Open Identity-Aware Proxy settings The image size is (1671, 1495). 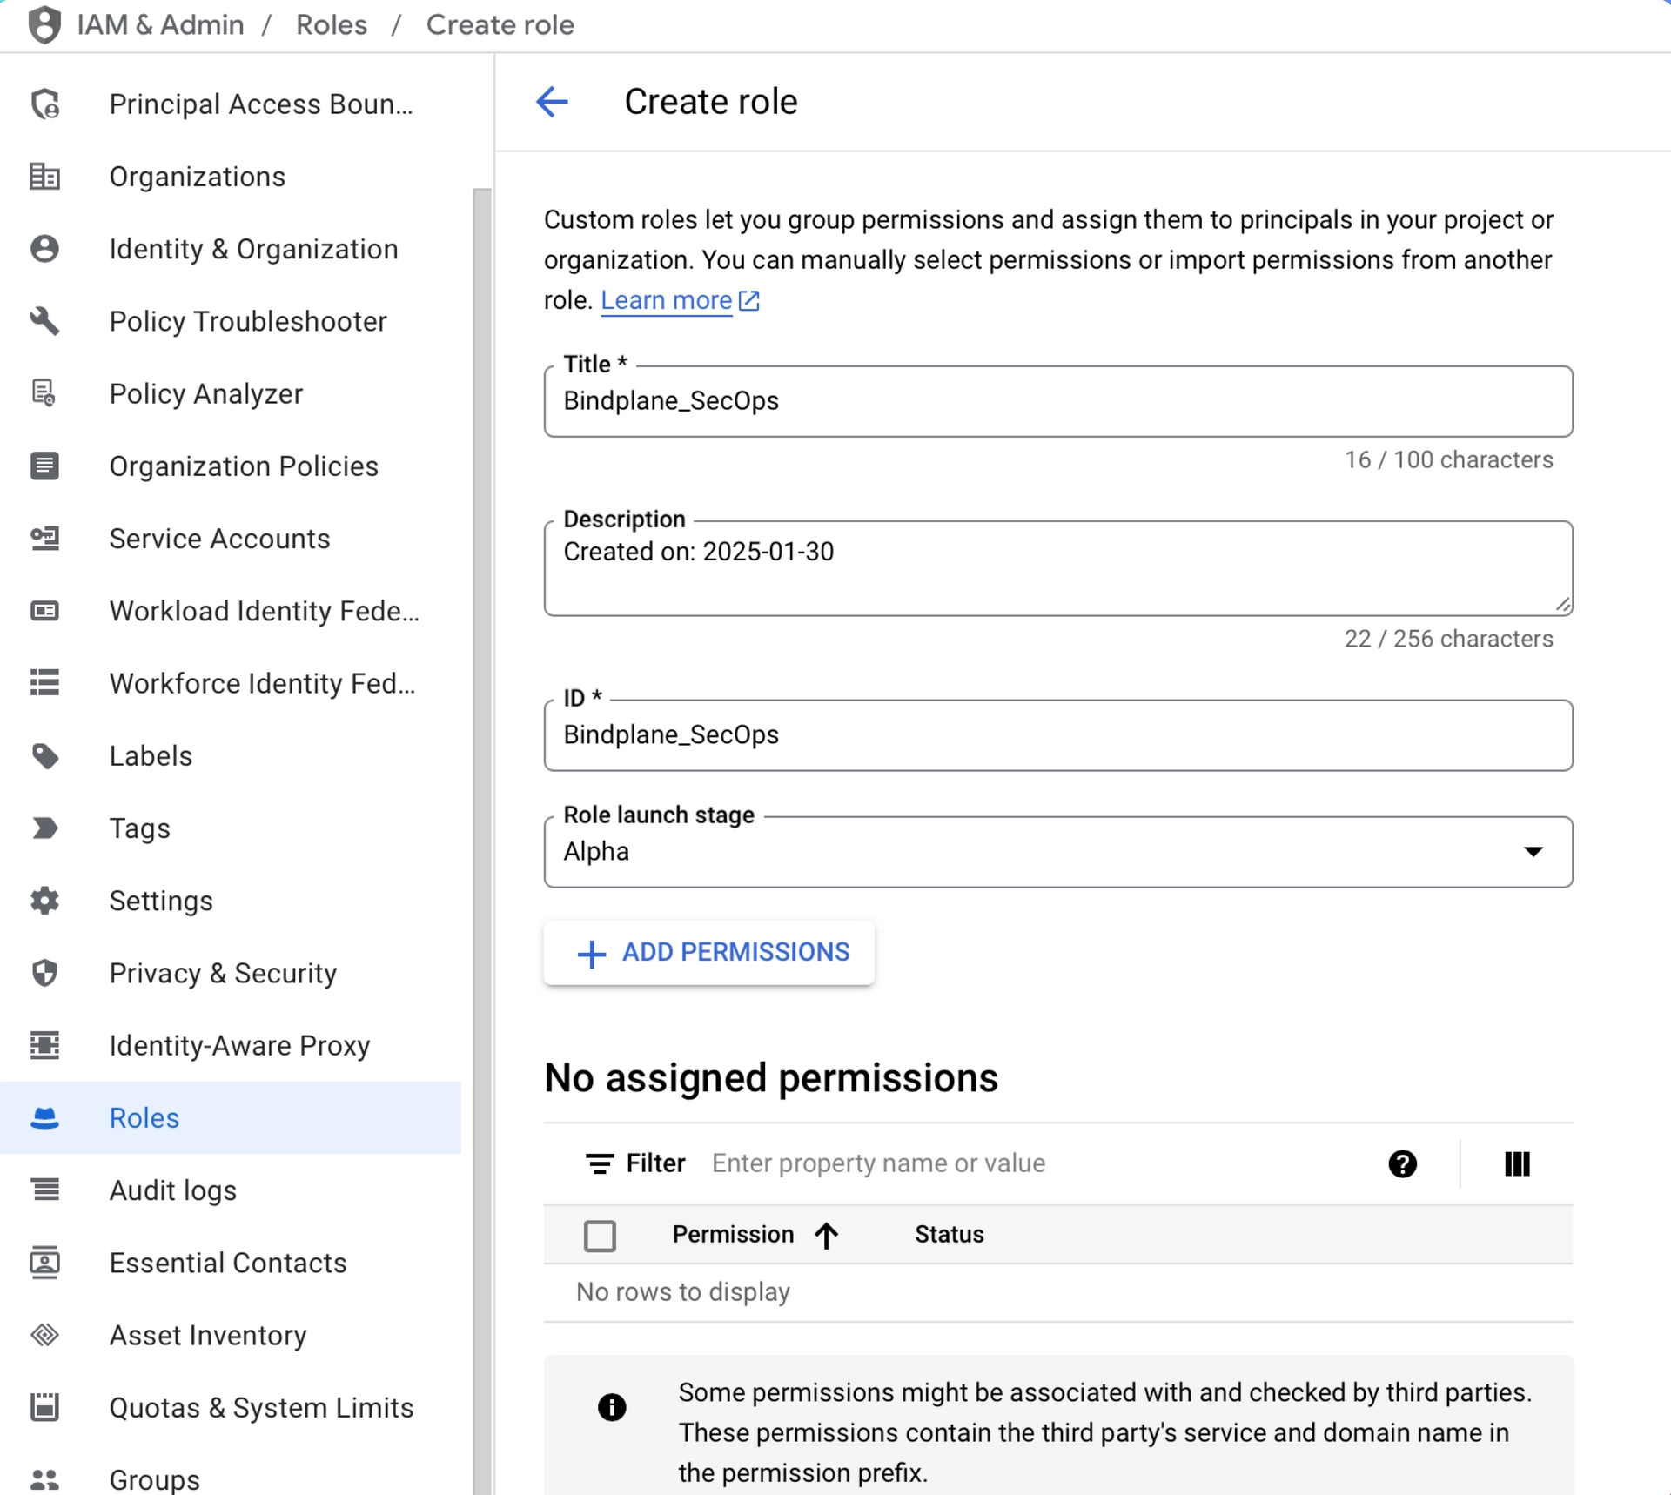[239, 1045]
